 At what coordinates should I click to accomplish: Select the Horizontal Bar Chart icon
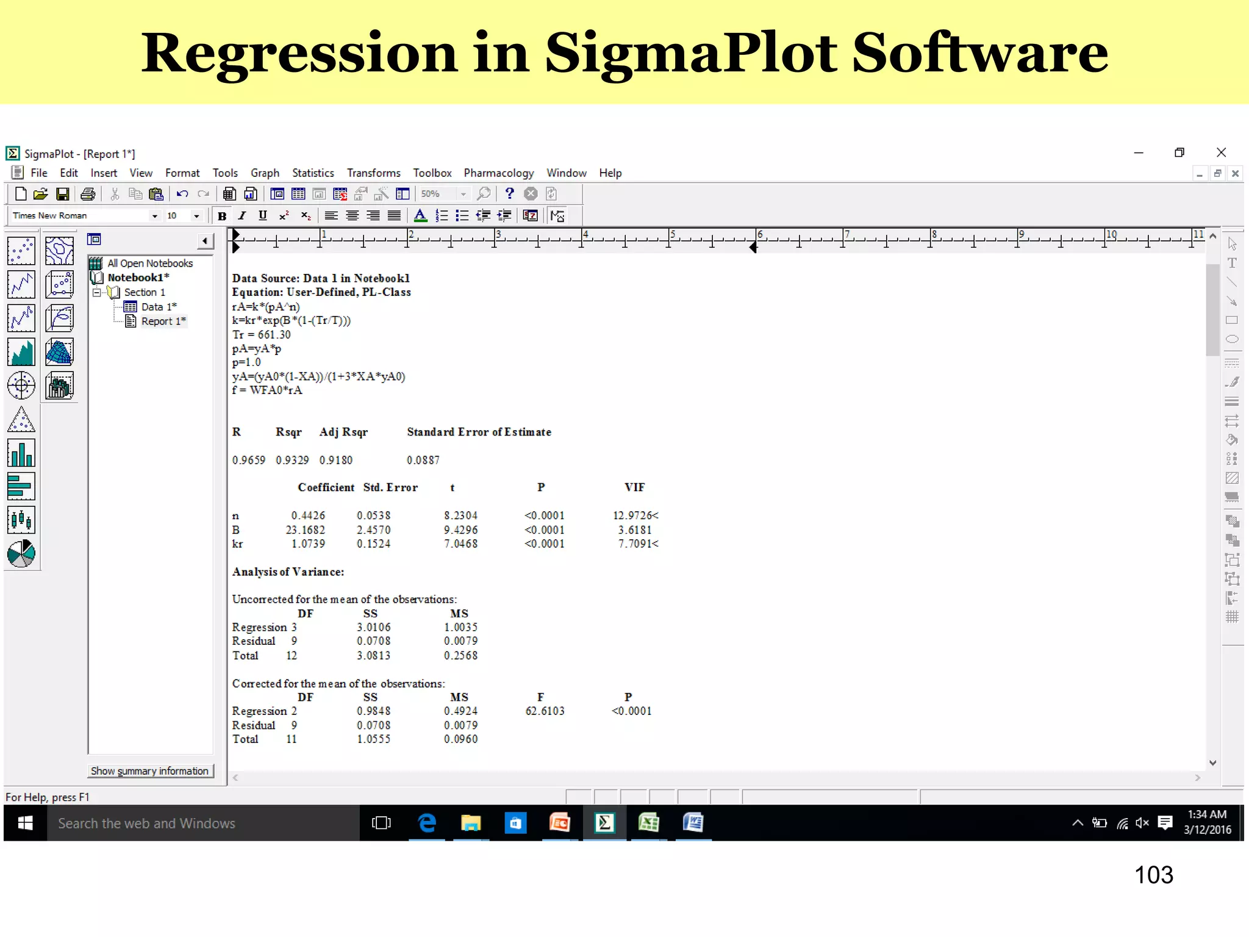click(21, 487)
